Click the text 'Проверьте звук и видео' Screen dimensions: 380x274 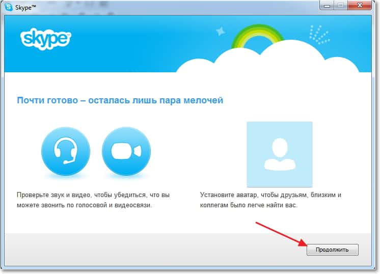pos(53,195)
